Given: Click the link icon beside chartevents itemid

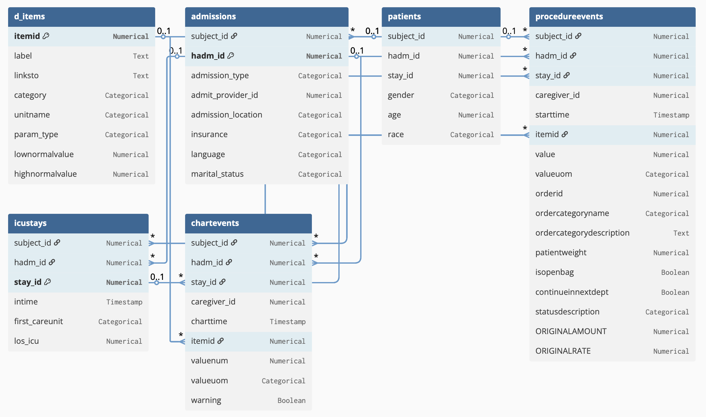Looking at the screenshot, I should 221,341.
